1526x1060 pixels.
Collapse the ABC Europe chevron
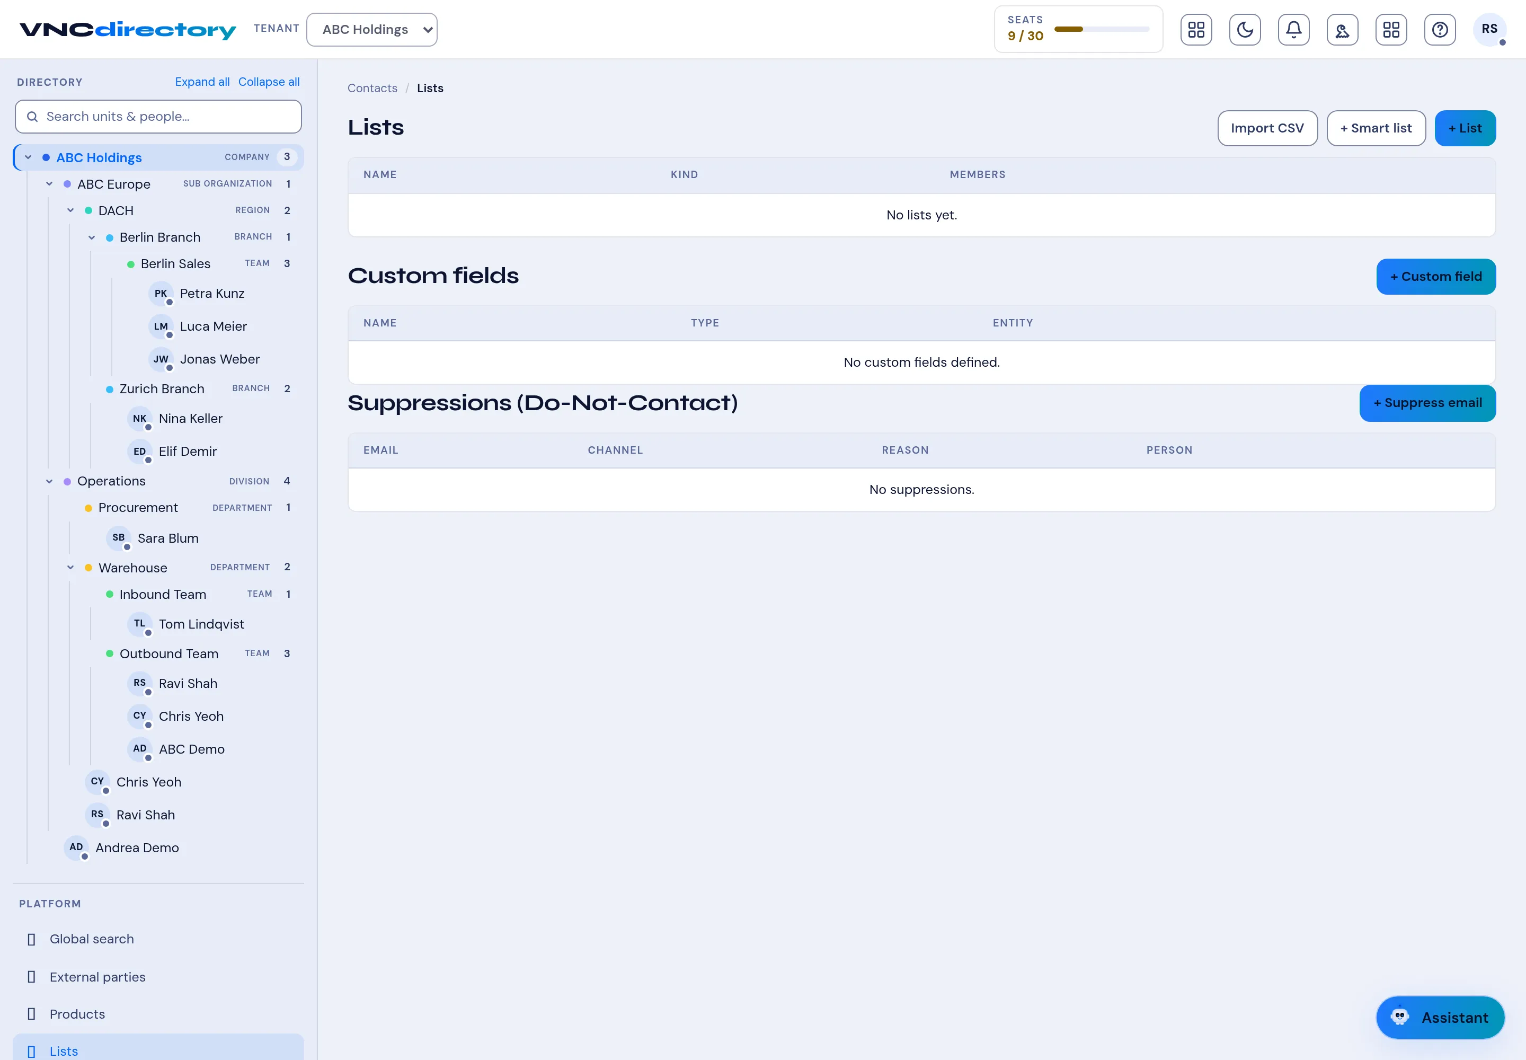pos(49,184)
